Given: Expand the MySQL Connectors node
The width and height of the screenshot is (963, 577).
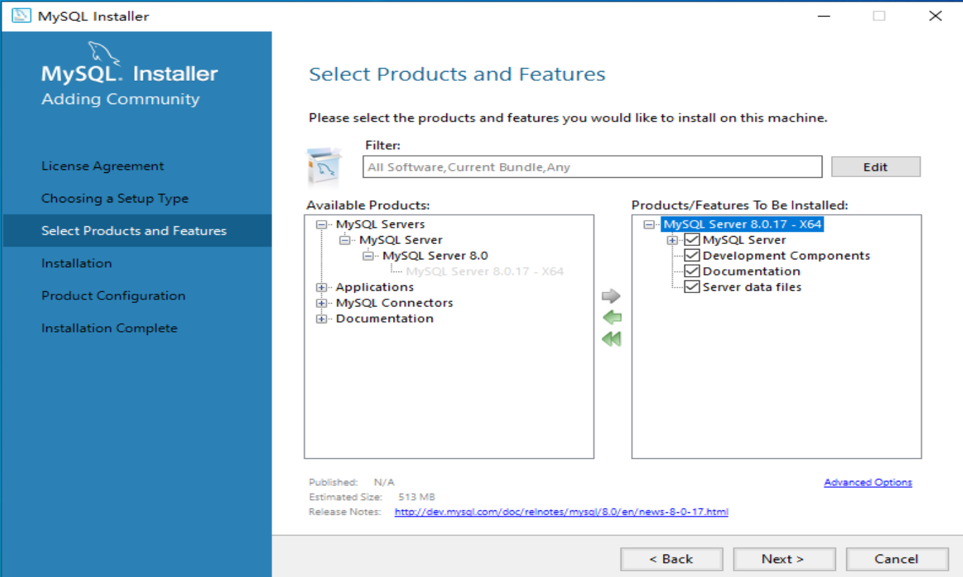Looking at the screenshot, I should click(x=321, y=302).
